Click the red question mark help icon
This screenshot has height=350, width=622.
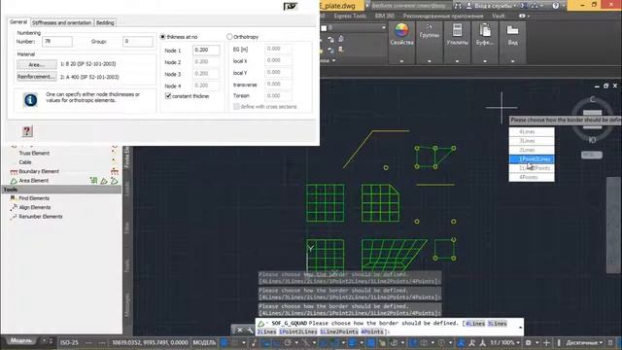(27, 131)
